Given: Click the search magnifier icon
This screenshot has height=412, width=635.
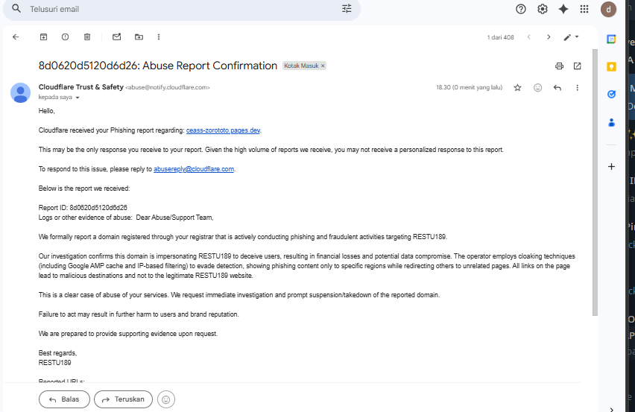Looking at the screenshot, I should (16, 8).
